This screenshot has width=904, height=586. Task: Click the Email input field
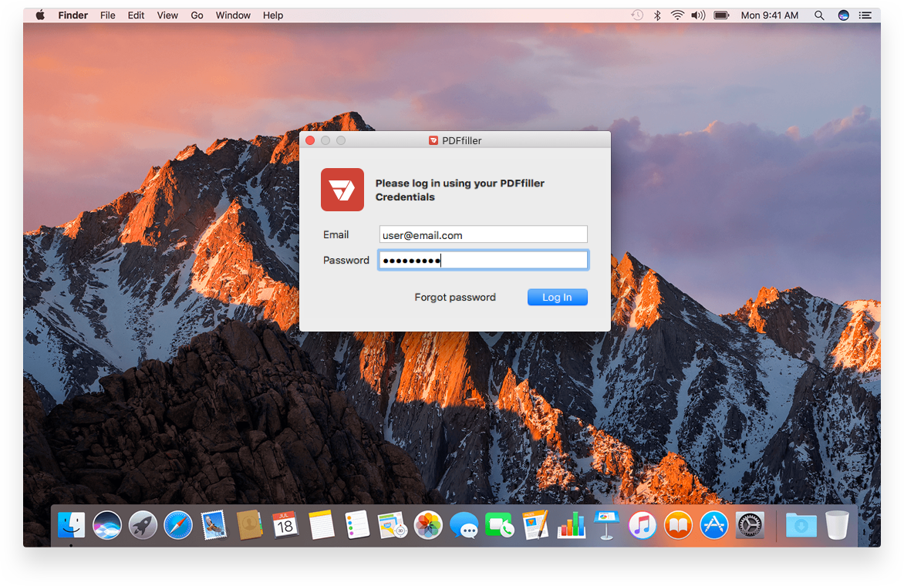tap(483, 234)
